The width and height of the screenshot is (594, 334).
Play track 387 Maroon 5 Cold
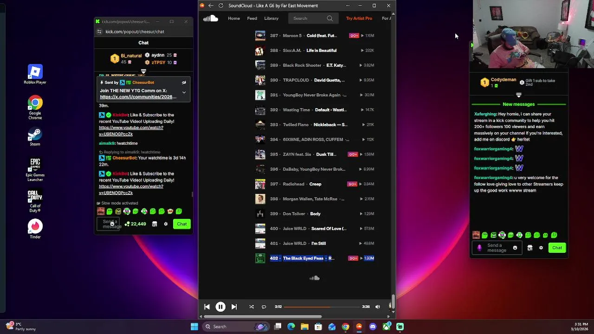(x=315, y=36)
